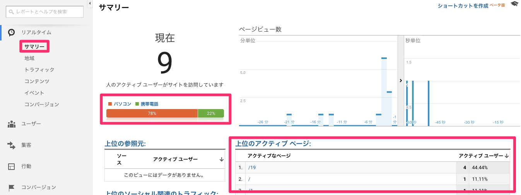Click the tallest per-minute pageview bar

click(384, 92)
